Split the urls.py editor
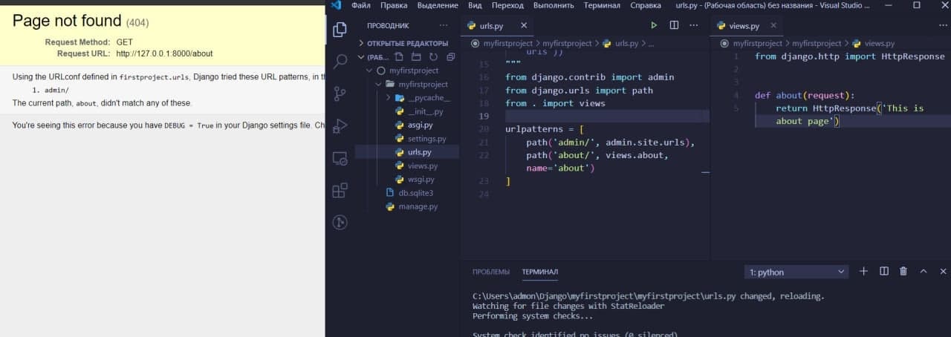This screenshot has height=337, width=951. (674, 25)
